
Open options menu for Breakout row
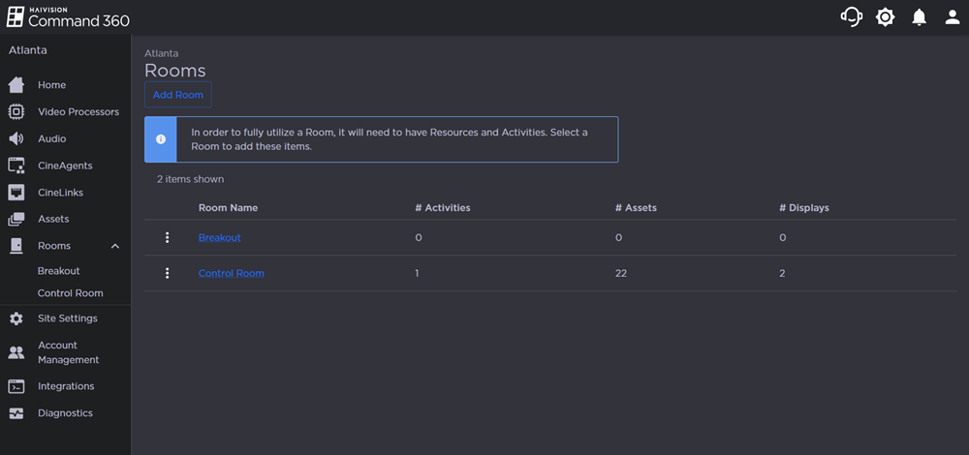click(x=167, y=237)
